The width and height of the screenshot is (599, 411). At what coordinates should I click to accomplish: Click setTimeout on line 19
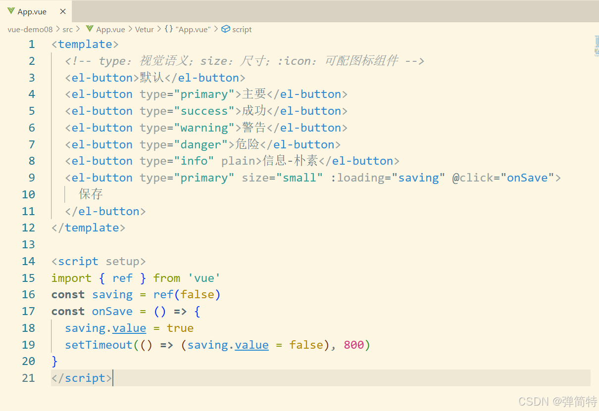tap(99, 345)
